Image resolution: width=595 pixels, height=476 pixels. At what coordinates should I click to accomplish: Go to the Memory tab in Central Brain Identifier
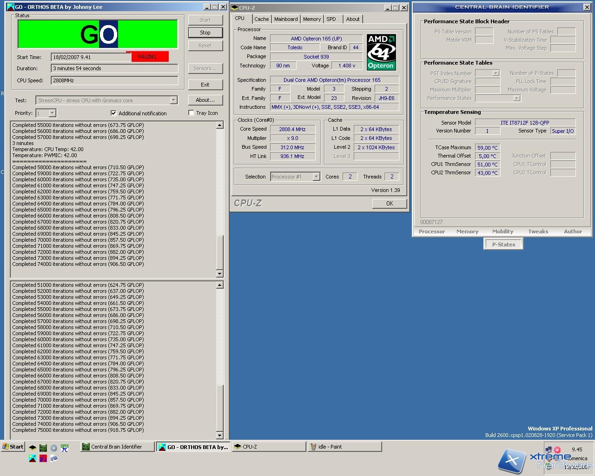(x=467, y=231)
